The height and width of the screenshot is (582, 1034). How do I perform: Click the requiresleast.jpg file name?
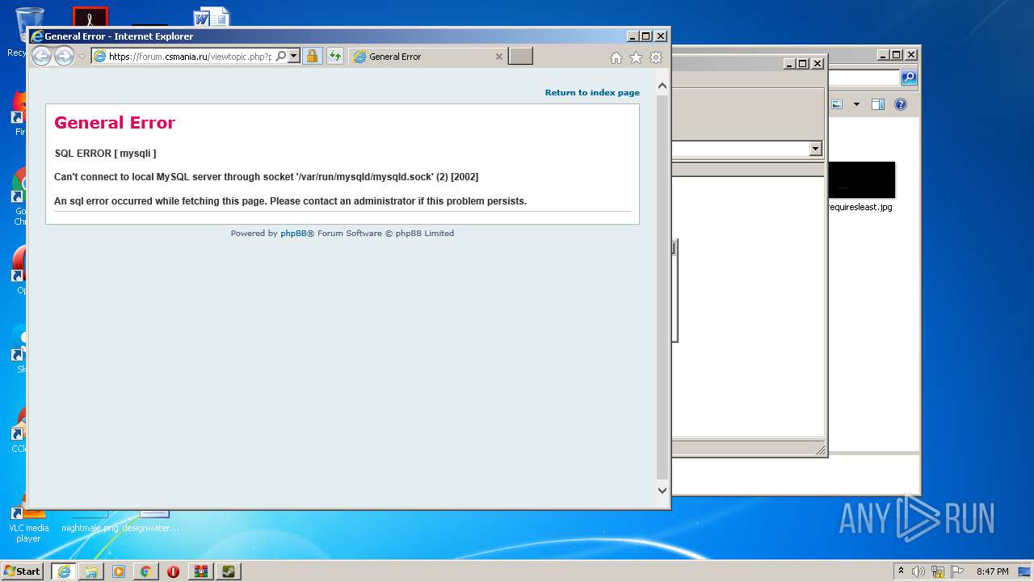tap(861, 207)
